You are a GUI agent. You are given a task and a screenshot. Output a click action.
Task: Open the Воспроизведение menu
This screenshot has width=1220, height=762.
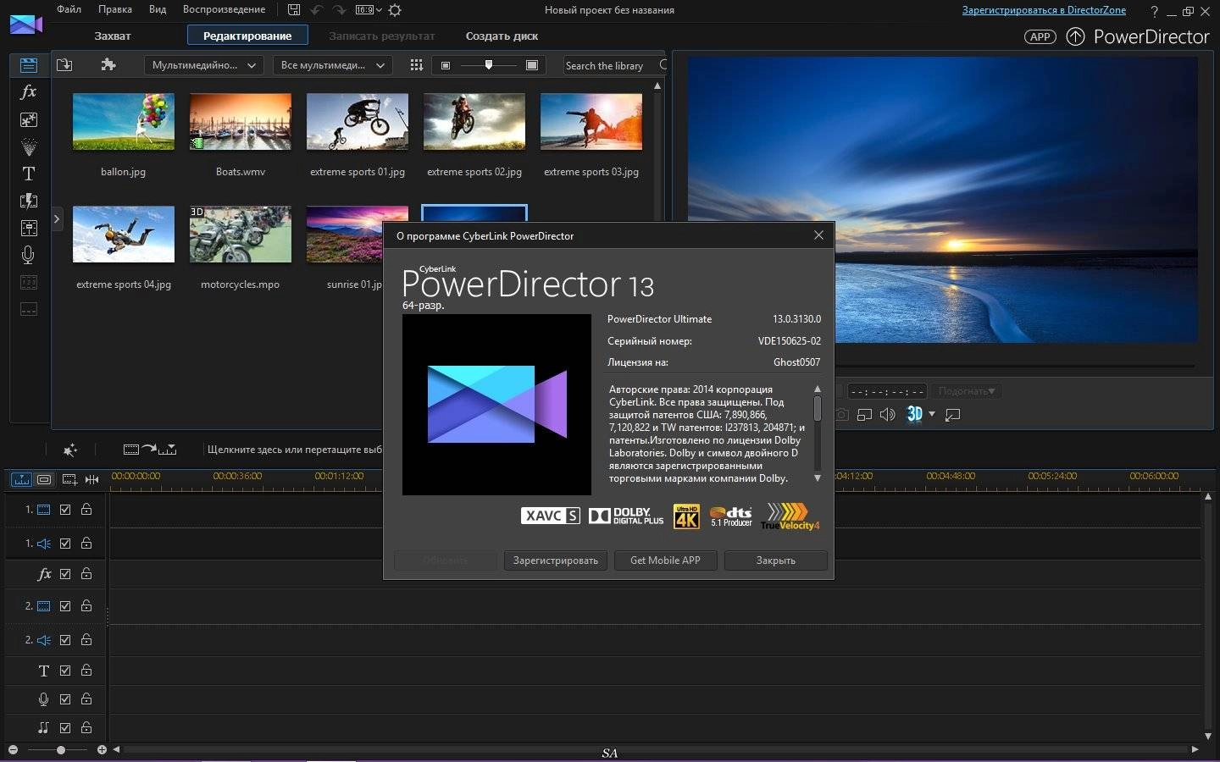(225, 9)
